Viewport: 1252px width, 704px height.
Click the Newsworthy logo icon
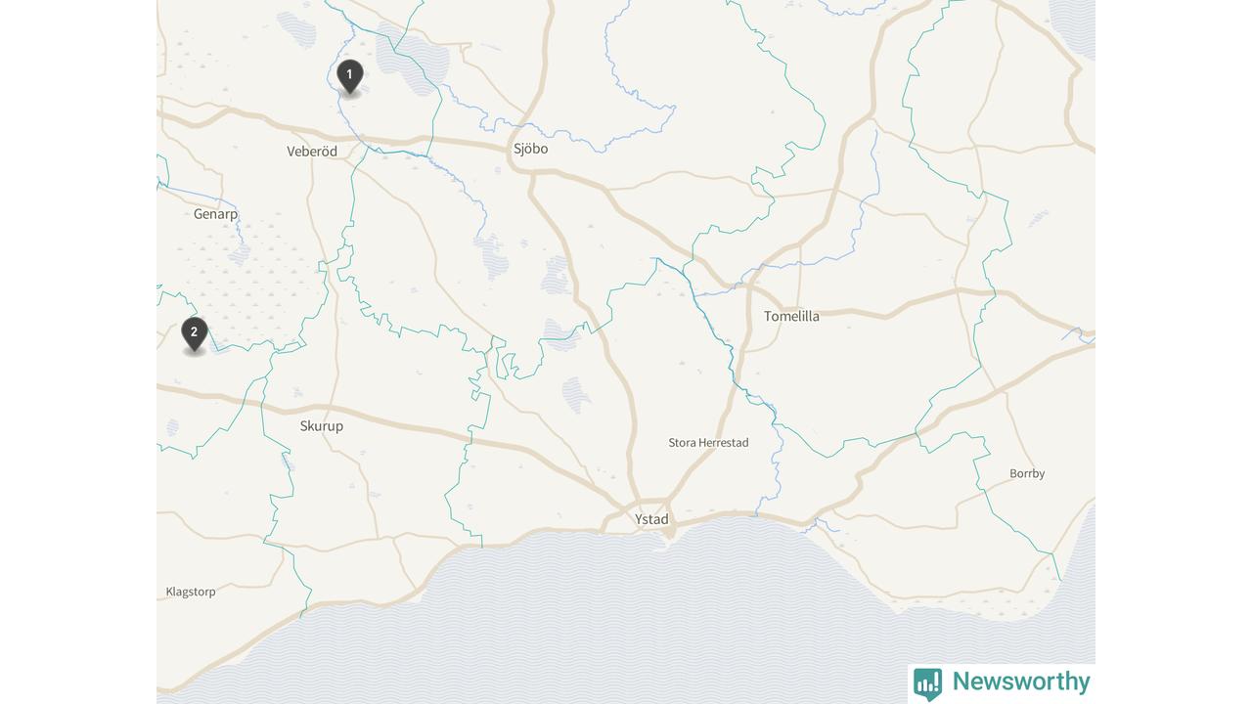928,683
